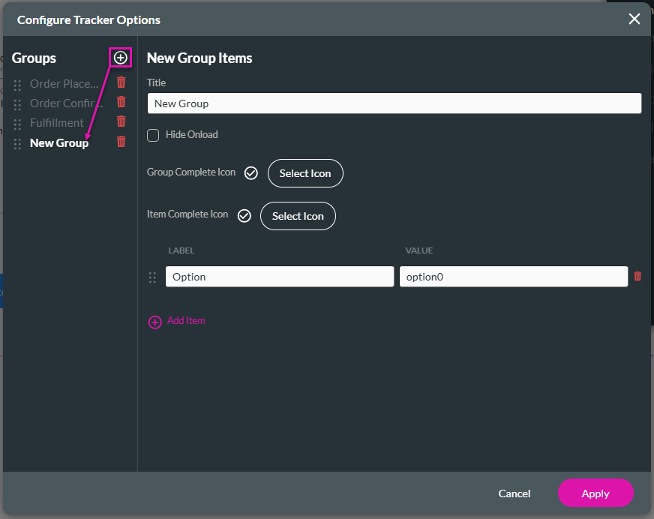This screenshot has width=654, height=519.
Task: Apply the tracker option changes
Action: pyautogui.click(x=595, y=493)
